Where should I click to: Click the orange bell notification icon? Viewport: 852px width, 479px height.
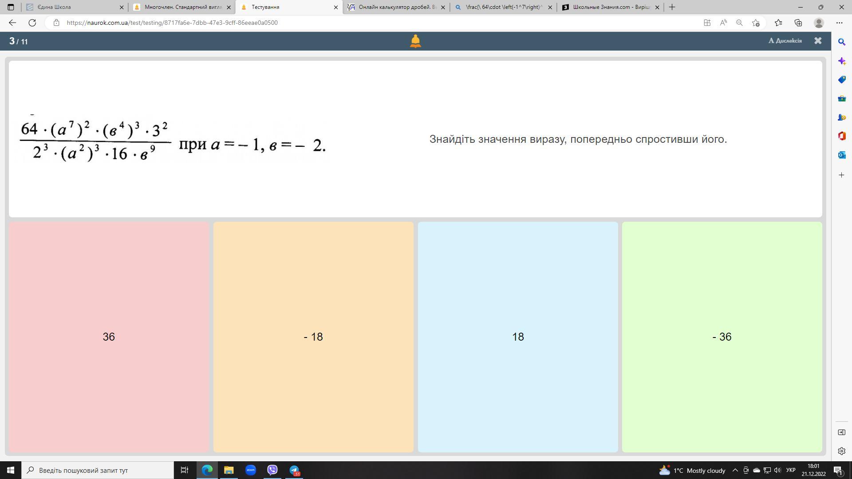(x=415, y=41)
